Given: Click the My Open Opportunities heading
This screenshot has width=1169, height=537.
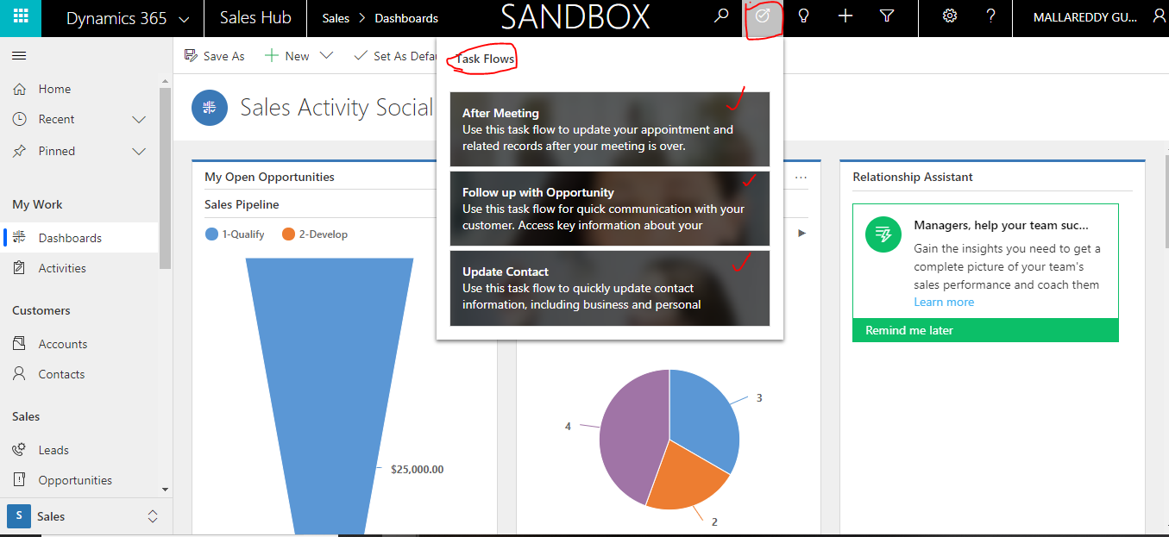Looking at the screenshot, I should click(269, 177).
